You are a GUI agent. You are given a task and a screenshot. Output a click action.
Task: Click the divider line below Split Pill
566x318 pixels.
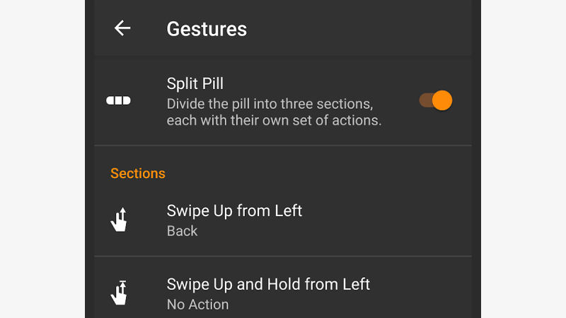[x=283, y=146]
